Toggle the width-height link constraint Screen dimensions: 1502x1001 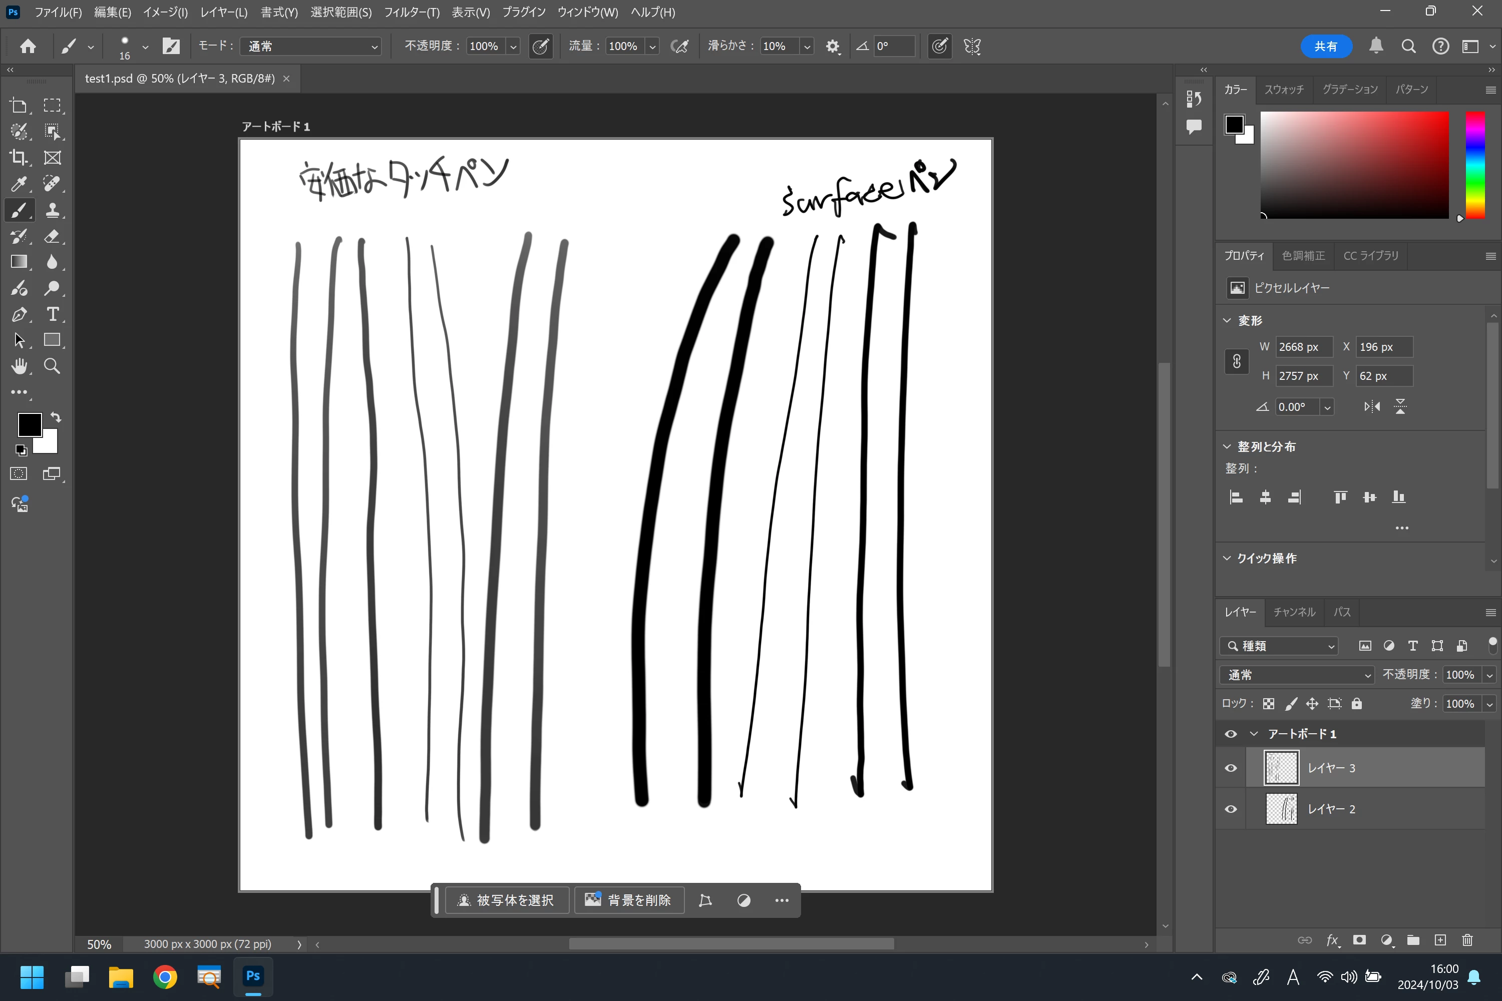1236,361
